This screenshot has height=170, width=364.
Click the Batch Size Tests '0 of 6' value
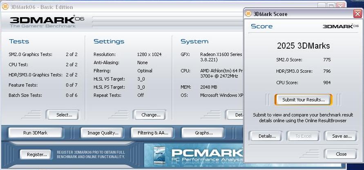71,95
